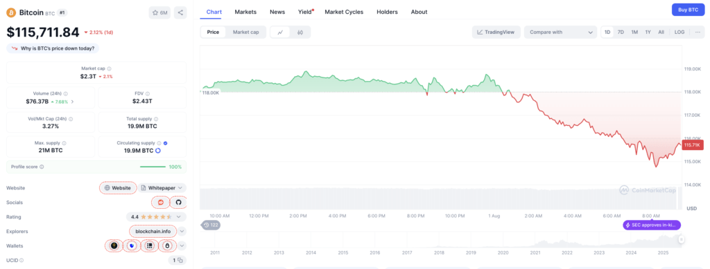Open Volume details arrow next to 7.68%

pos(72,102)
